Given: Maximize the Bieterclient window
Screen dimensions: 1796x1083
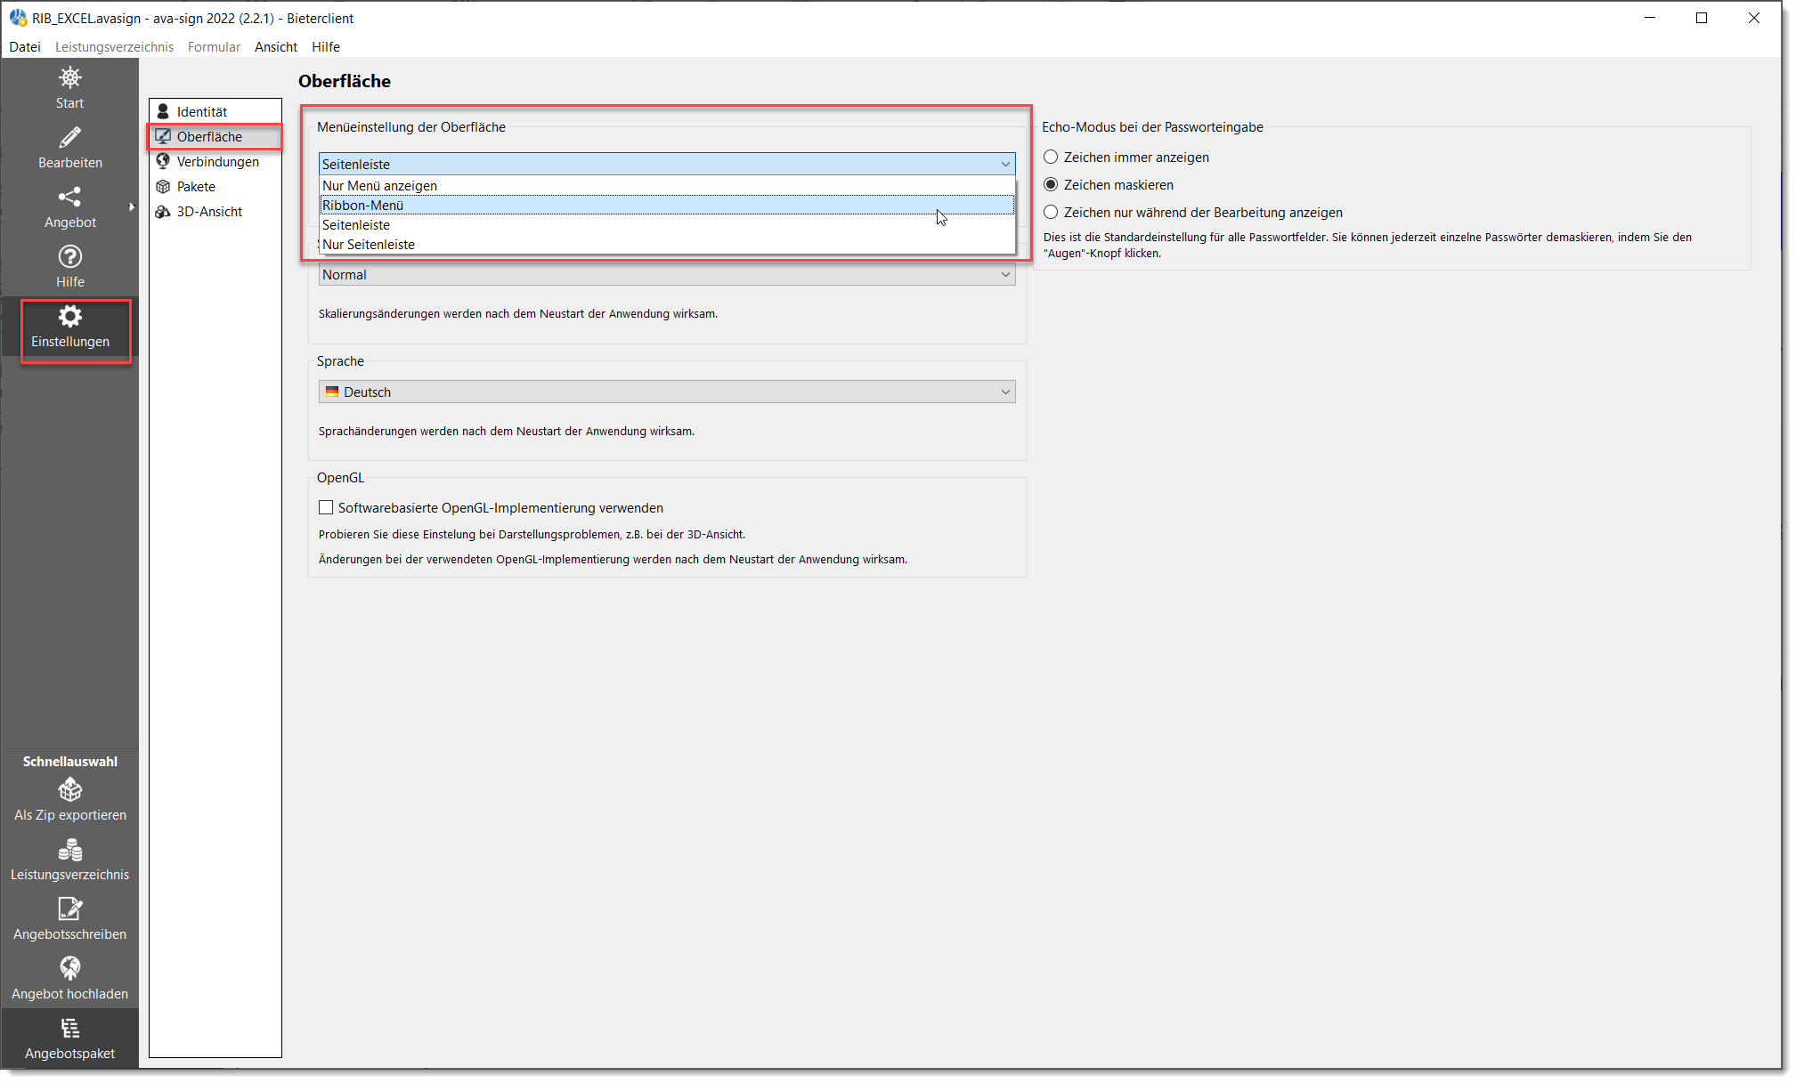Looking at the screenshot, I should (x=1702, y=18).
